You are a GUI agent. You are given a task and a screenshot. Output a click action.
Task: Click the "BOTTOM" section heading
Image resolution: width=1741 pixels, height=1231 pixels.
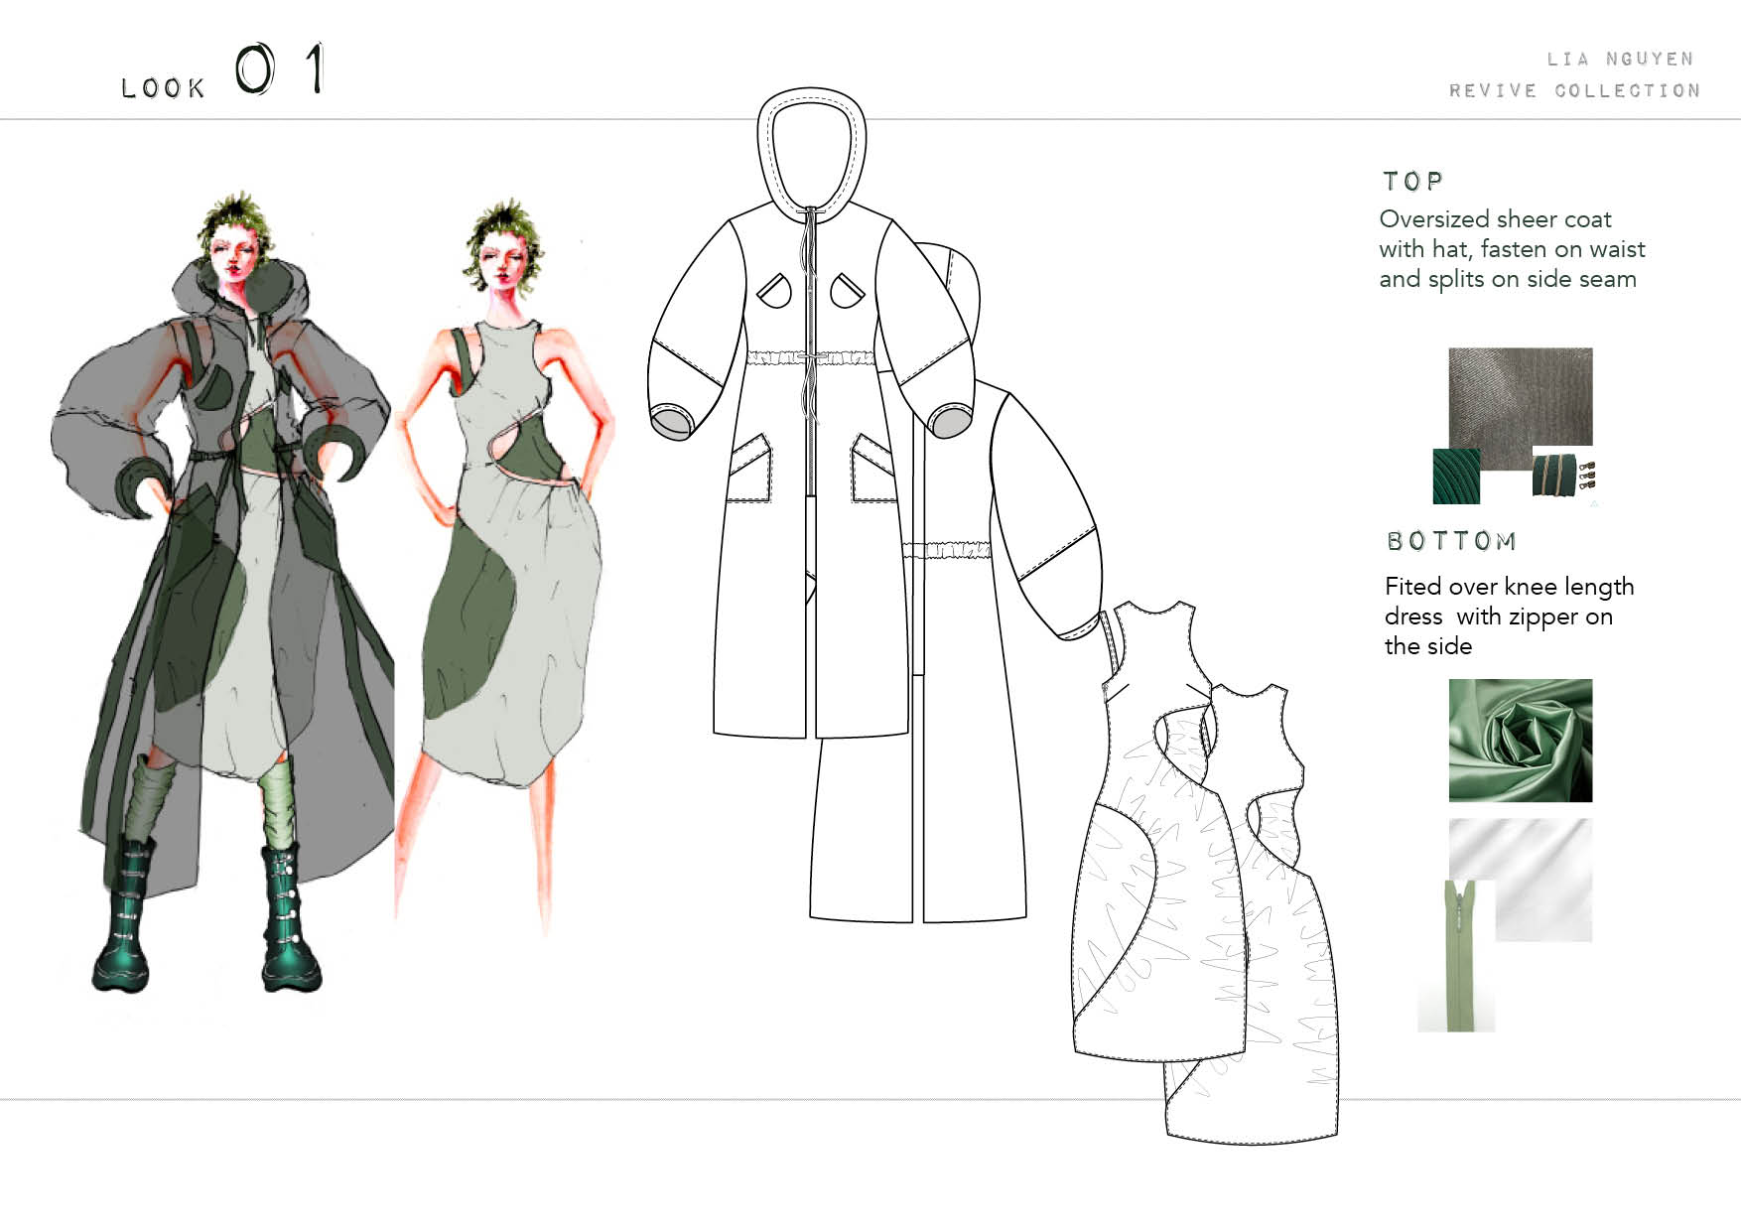tap(1451, 542)
